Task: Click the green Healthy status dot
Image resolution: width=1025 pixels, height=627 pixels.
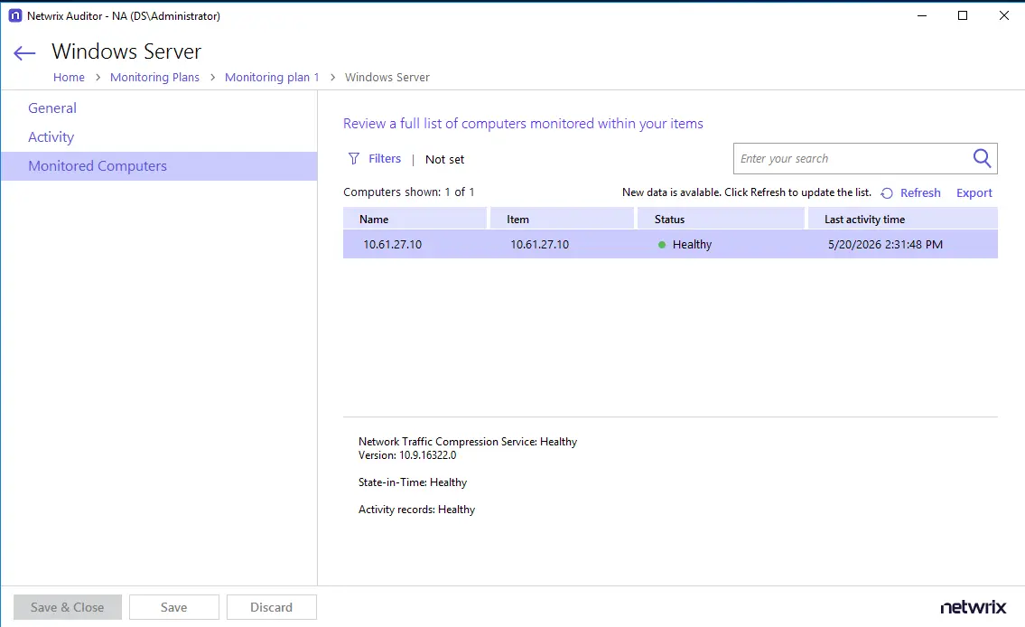Action: (662, 245)
